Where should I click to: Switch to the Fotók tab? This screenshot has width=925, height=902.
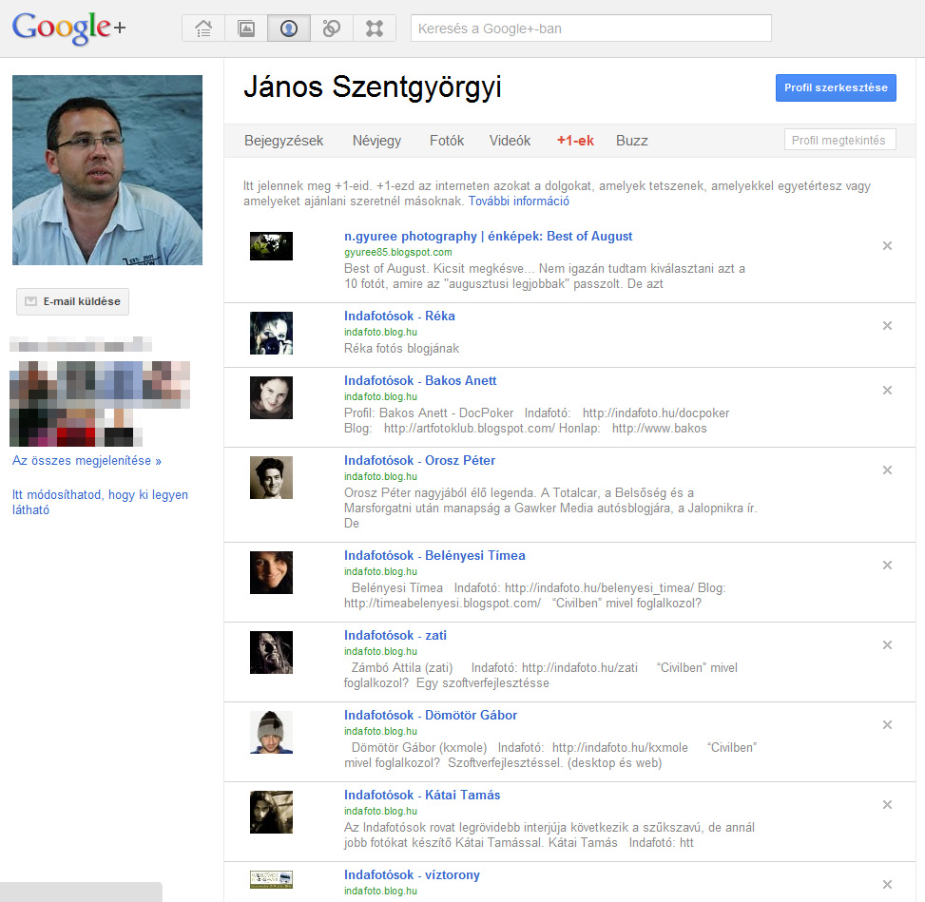point(447,141)
